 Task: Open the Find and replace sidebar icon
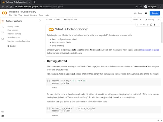click(x=2, y=27)
